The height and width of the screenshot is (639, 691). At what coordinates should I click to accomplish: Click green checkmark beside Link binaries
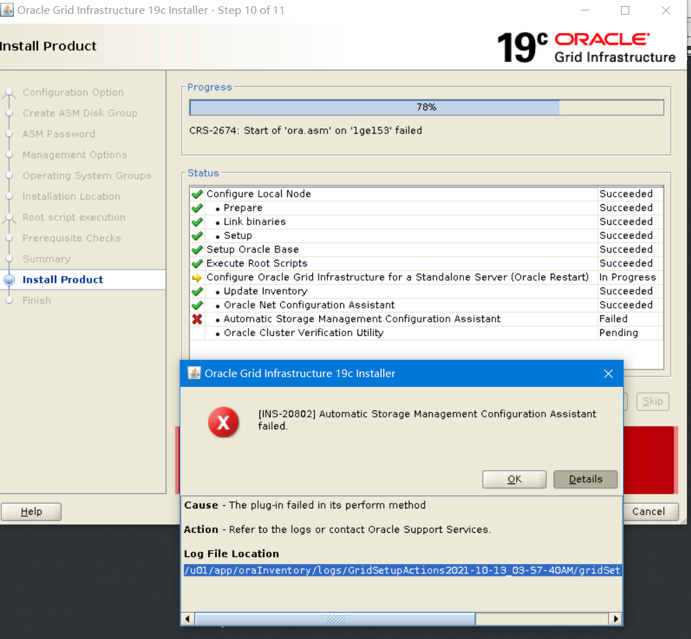coord(197,222)
